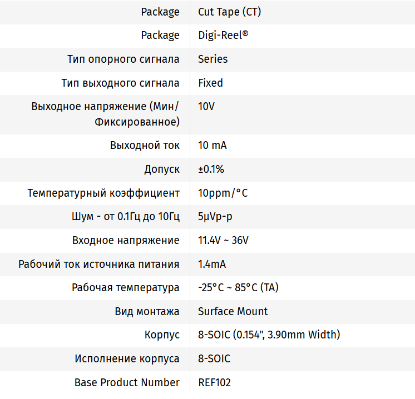The image size is (415, 399).
Task: Click the "±0.1%" tolerance value
Action: [x=211, y=169]
